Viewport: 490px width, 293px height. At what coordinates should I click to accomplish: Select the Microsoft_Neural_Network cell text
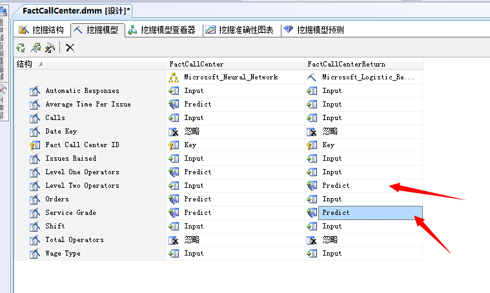point(231,77)
